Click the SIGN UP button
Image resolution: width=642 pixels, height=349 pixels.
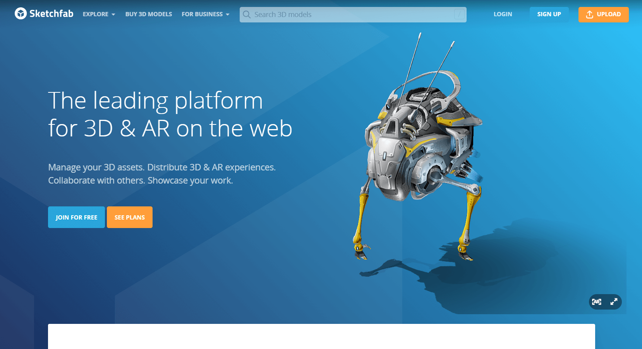pos(549,14)
